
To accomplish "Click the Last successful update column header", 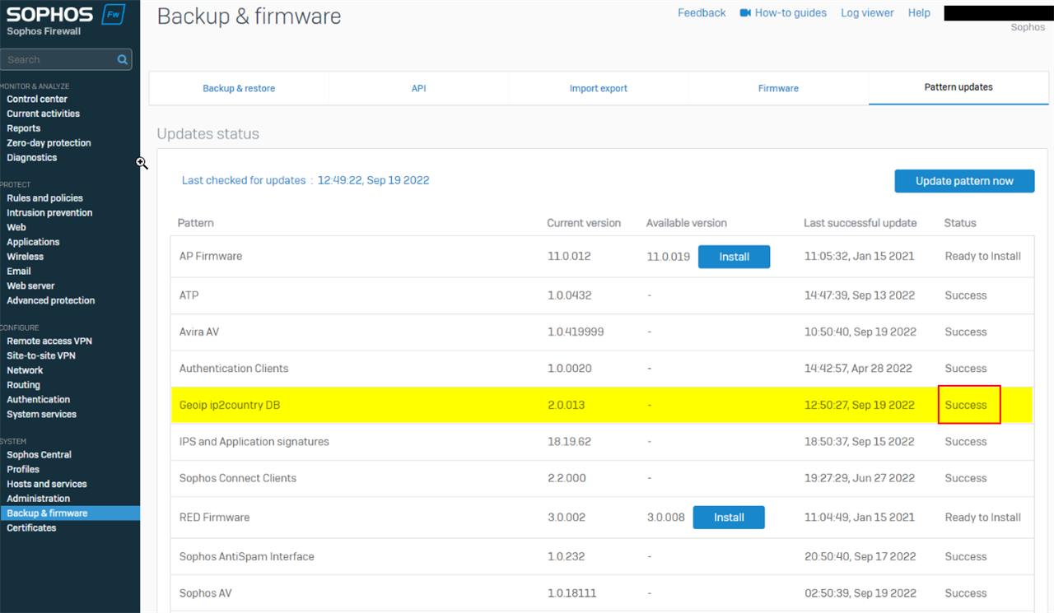I will [860, 223].
